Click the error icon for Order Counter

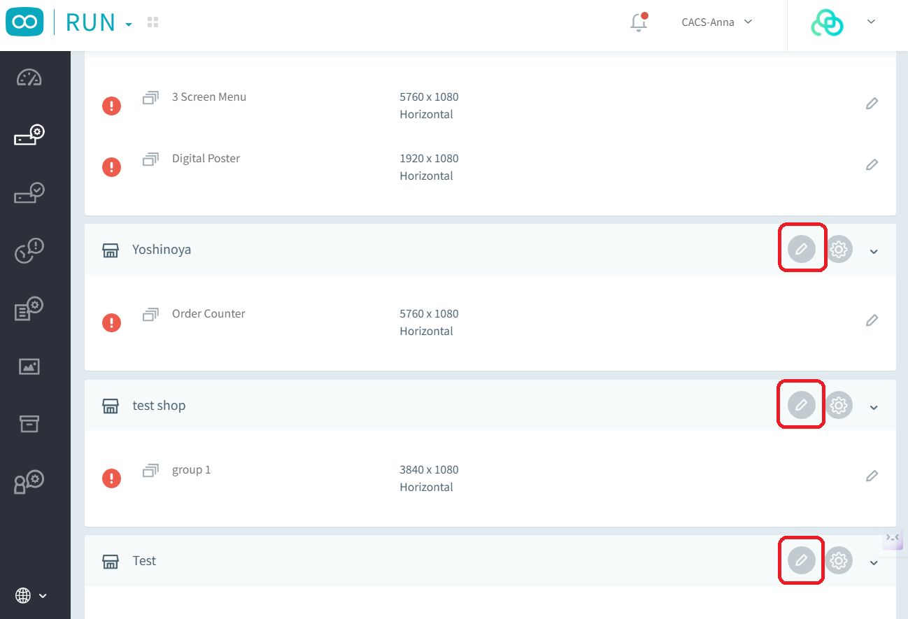(x=111, y=322)
